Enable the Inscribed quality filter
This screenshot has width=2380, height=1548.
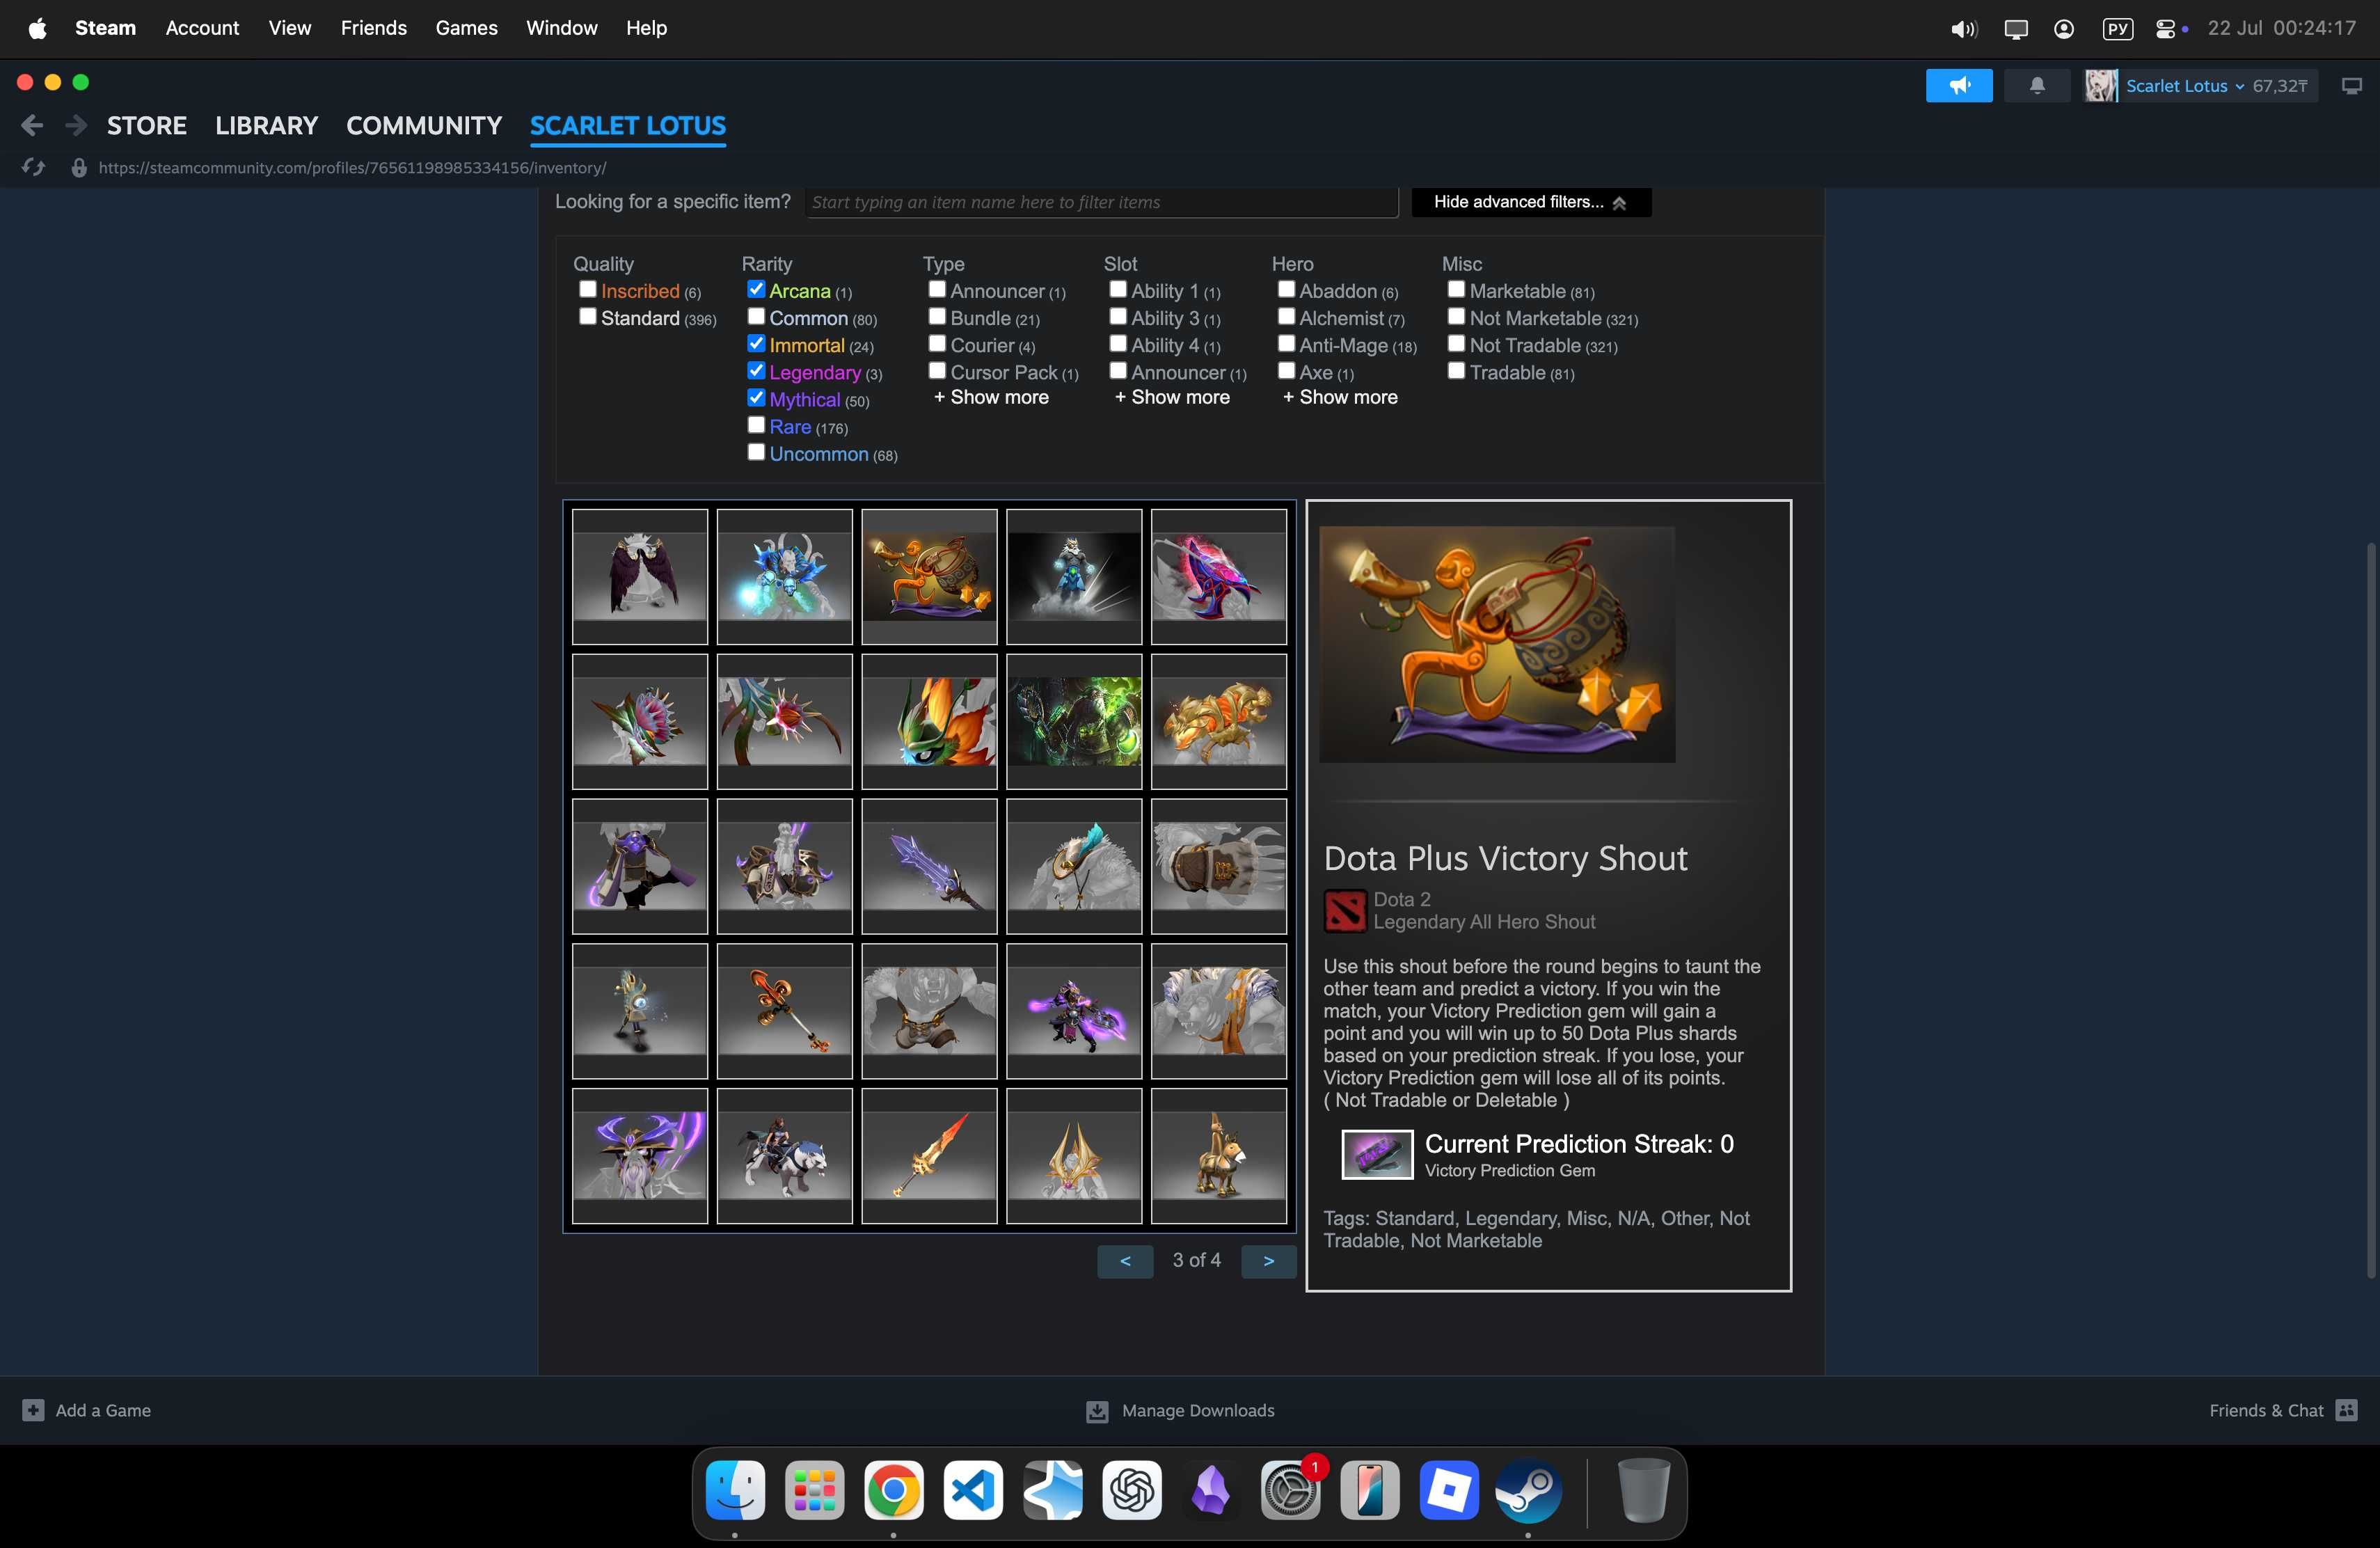(588, 290)
